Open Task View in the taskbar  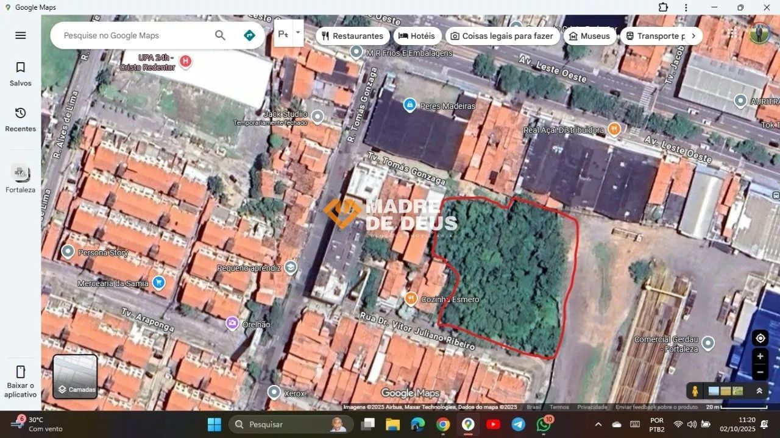(367, 424)
